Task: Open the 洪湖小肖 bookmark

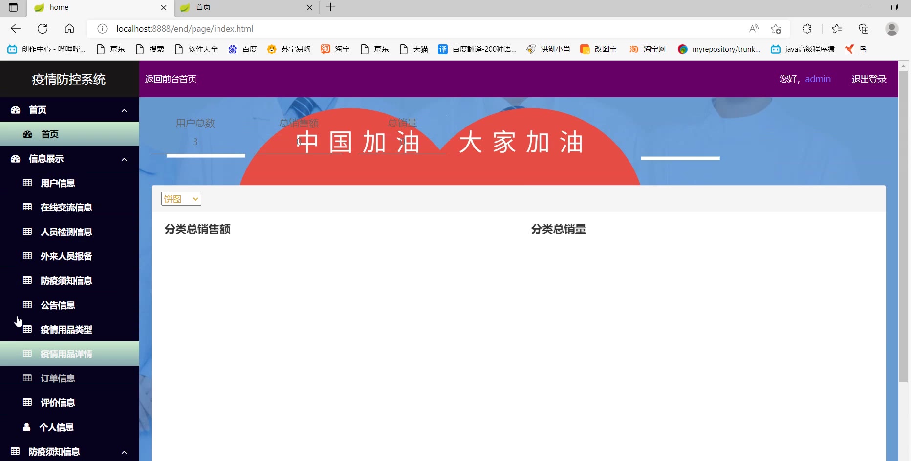Action: click(548, 49)
